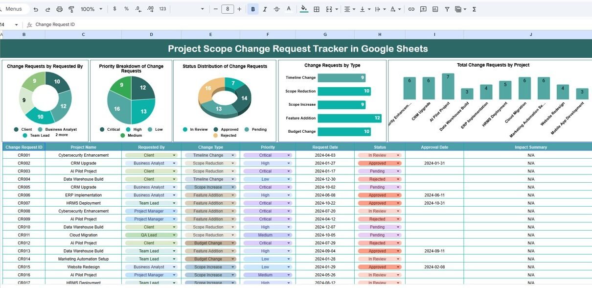This screenshot has height=288, width=592.
Task: Toggle strikethrough formatting
Action: coord(277,9)
